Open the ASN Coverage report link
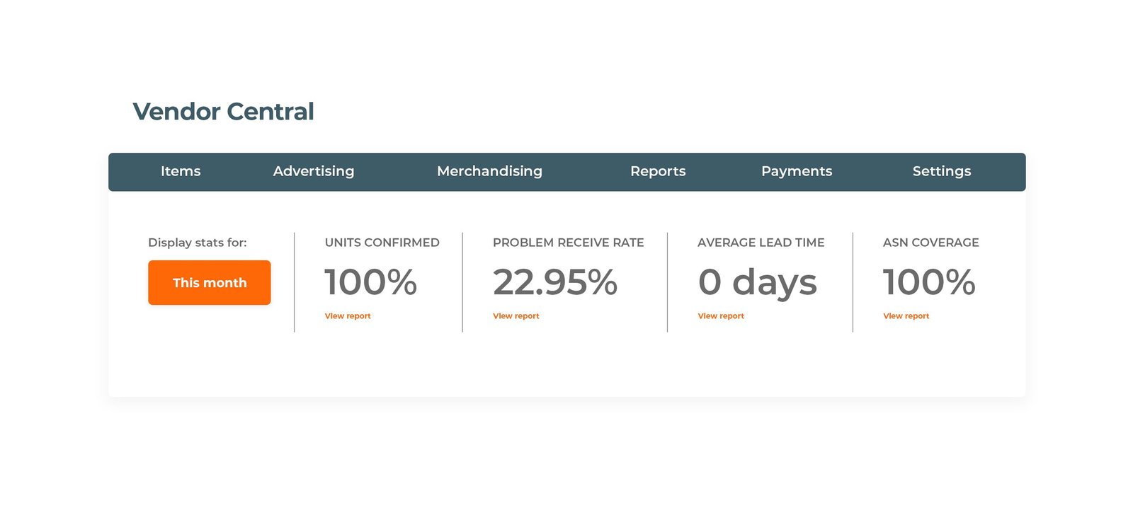The image size is (1133, 510). (x=906, y=316)
